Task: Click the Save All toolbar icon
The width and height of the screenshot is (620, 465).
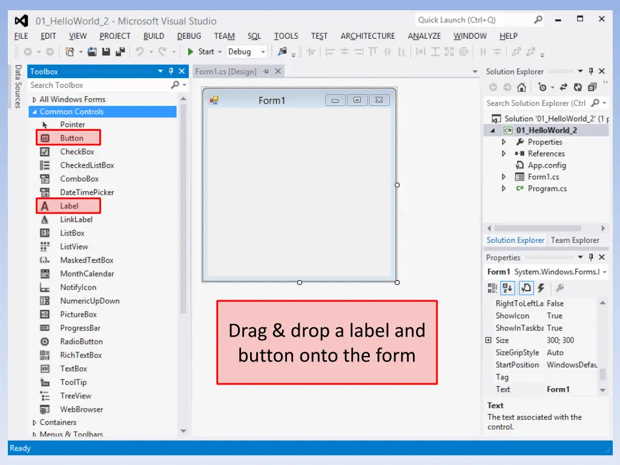Action: click(120, 51)
